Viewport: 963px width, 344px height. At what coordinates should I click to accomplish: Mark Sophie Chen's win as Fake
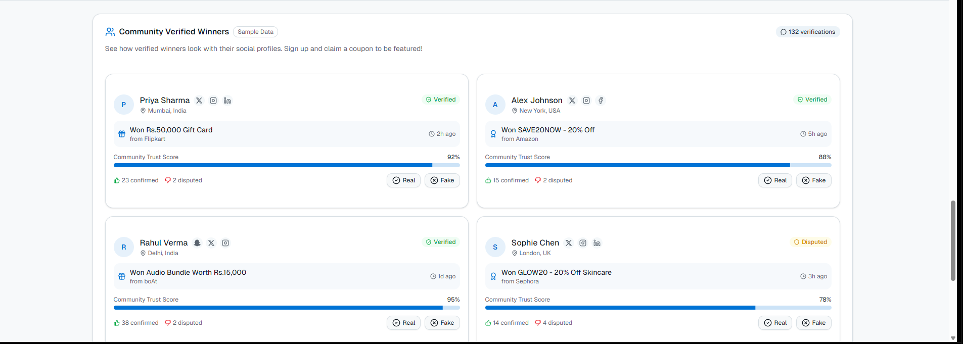click(814, 323)
